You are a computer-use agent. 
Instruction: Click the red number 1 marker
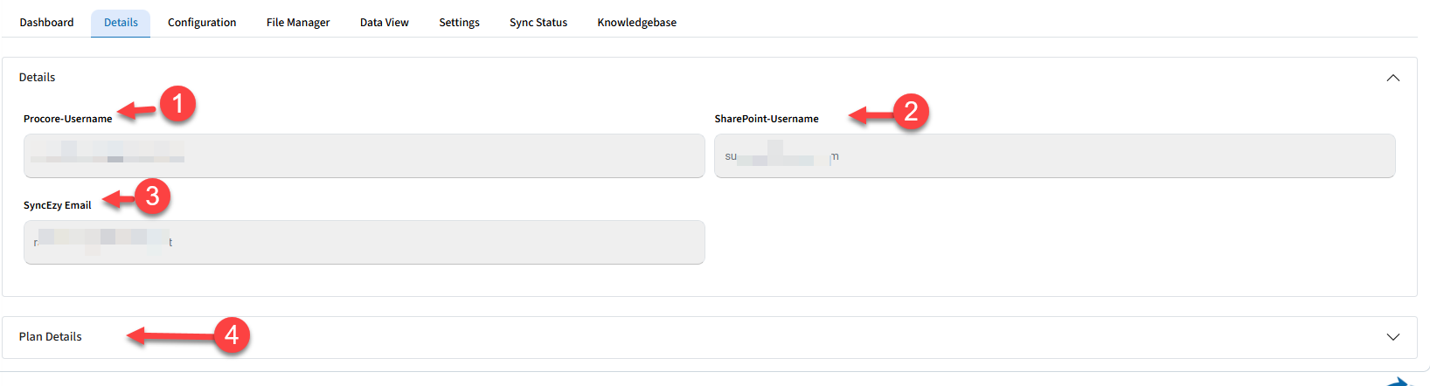coord(177,104)
